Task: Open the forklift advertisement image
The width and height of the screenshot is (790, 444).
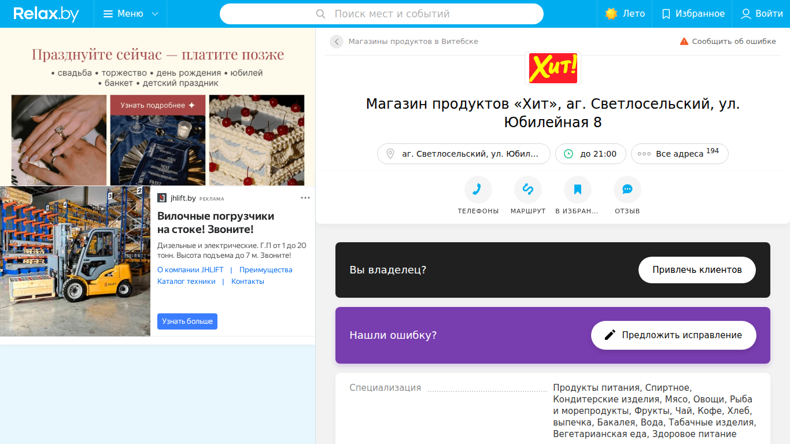Action: coord(75,261)
